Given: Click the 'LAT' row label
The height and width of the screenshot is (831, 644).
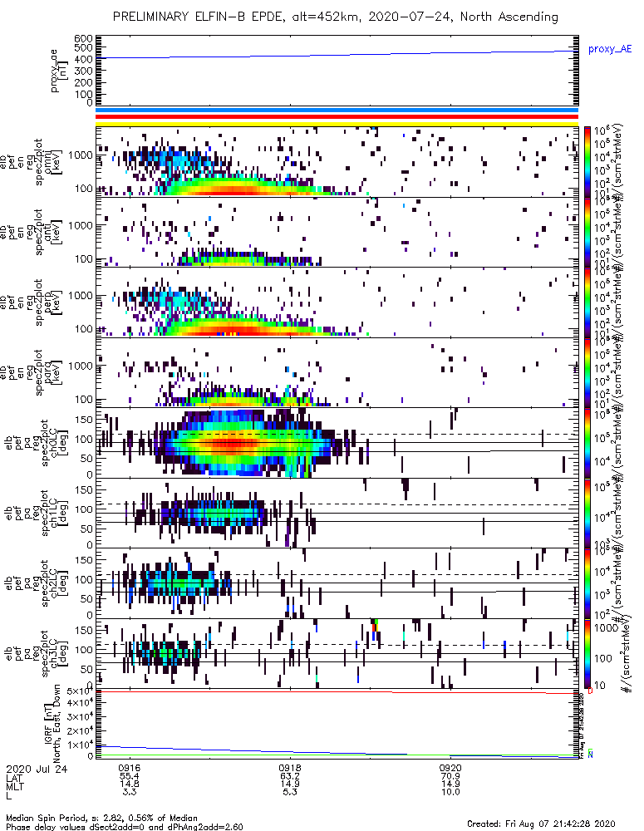Looking at the screenshot, I should click(x=14, y=778).
